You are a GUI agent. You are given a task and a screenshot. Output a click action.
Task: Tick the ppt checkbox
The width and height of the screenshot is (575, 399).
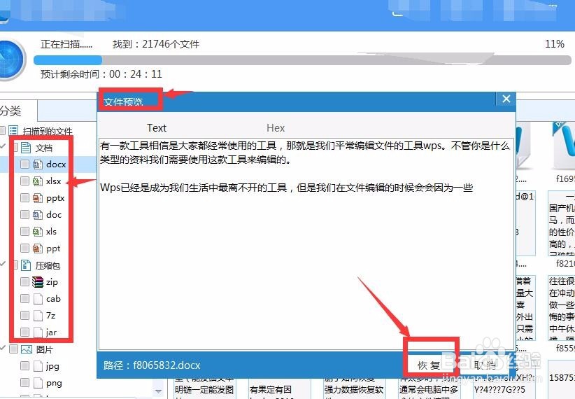pyautogui.click(x=24, y=248)
